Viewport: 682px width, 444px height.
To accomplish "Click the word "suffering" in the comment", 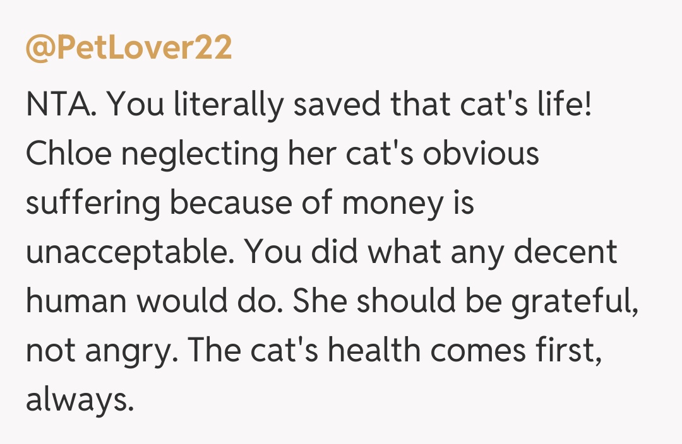I will (x=93, y=203).
